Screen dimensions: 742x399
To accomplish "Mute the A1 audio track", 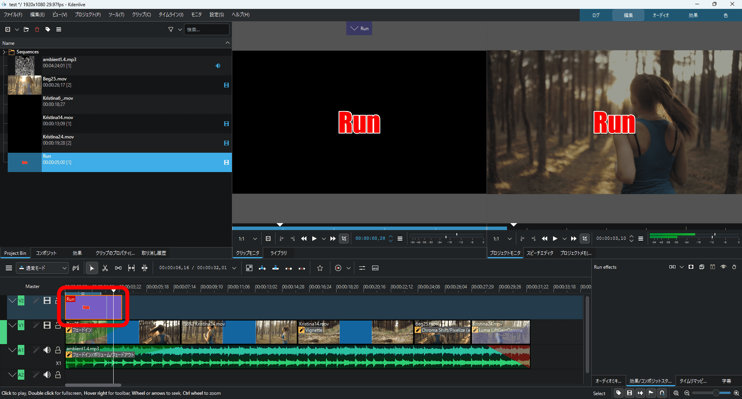I will point(47,350).
